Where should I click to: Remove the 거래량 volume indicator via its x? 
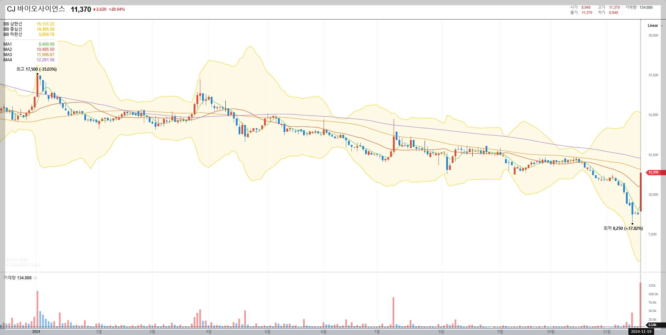[36, 278]
